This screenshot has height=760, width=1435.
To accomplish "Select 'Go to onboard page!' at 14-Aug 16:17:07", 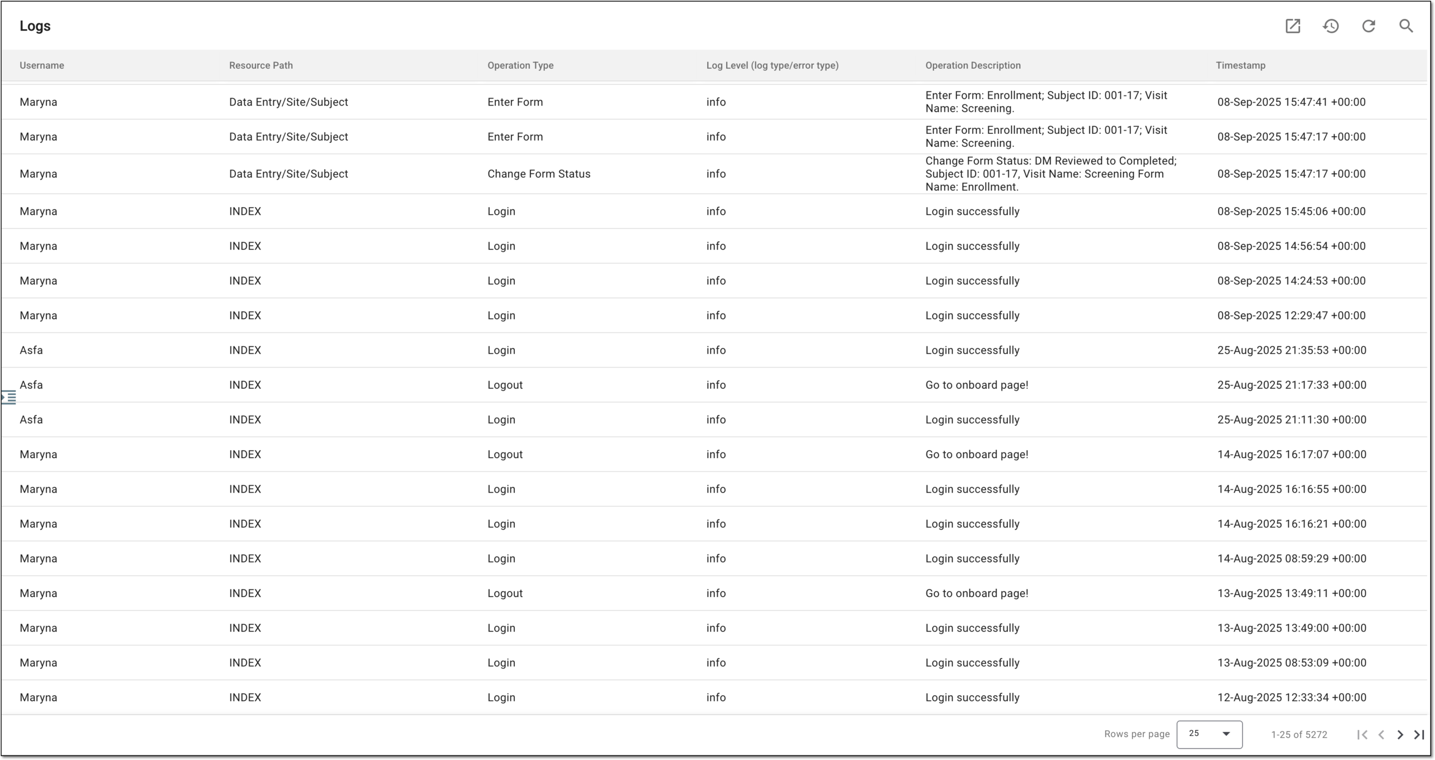I will coord(977,455).
